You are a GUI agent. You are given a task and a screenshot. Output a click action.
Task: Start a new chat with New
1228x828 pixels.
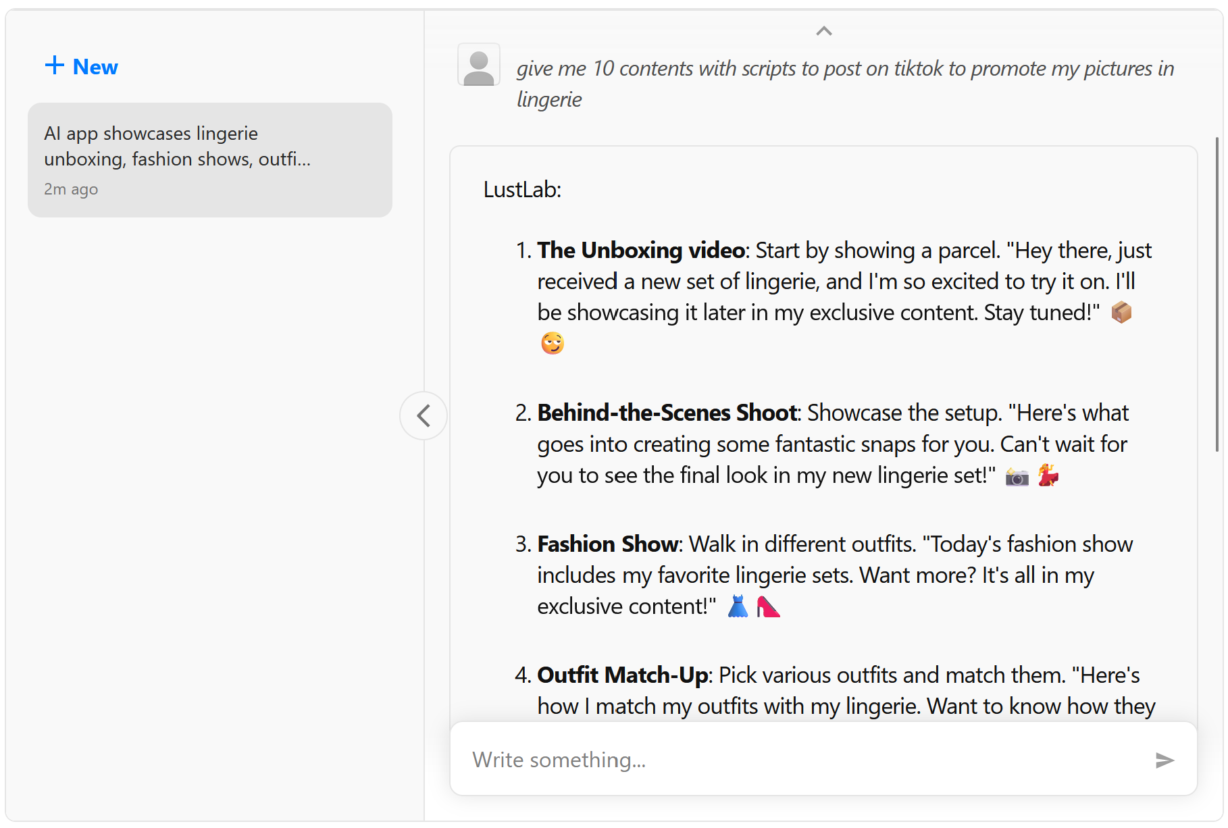82,66
